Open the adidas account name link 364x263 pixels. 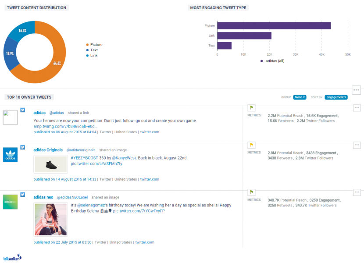tap(39, 113)
